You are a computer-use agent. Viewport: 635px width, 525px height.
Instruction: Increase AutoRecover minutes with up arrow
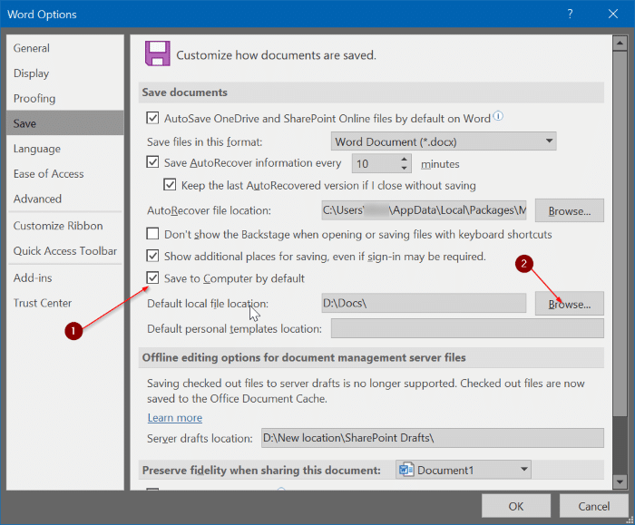405,159
